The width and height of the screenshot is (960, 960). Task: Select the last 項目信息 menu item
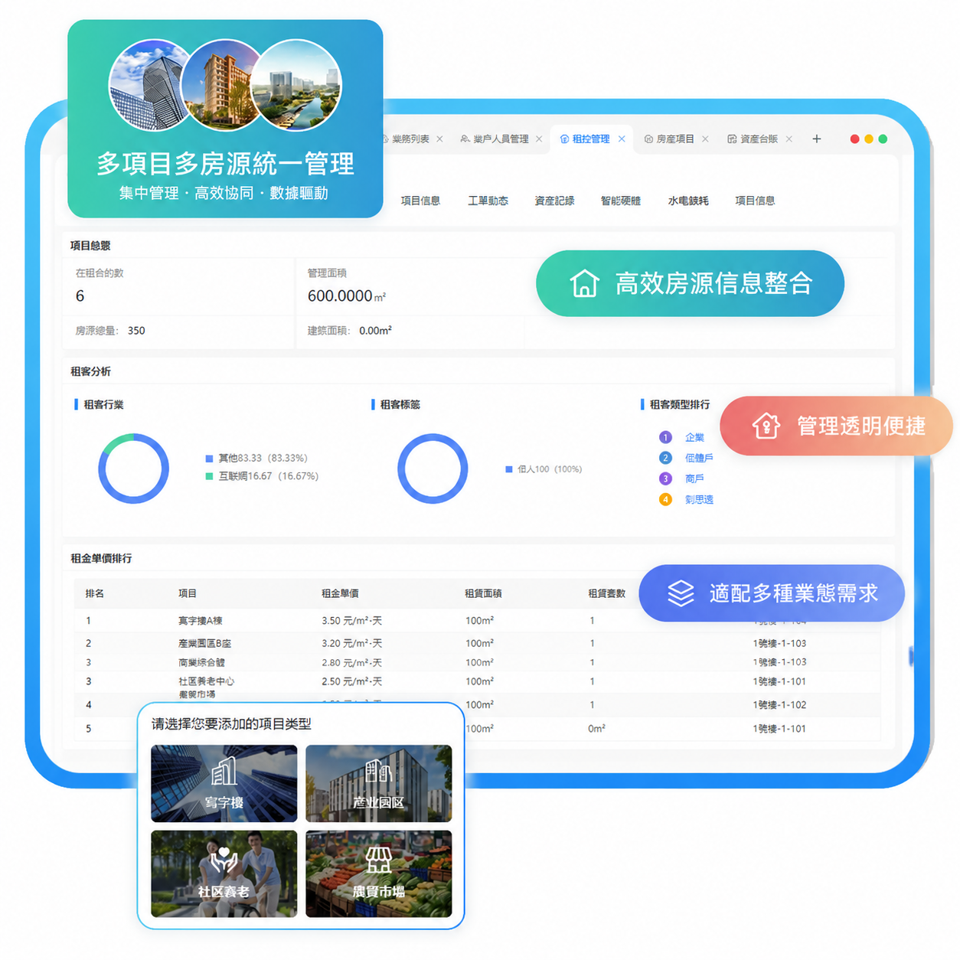755,201
